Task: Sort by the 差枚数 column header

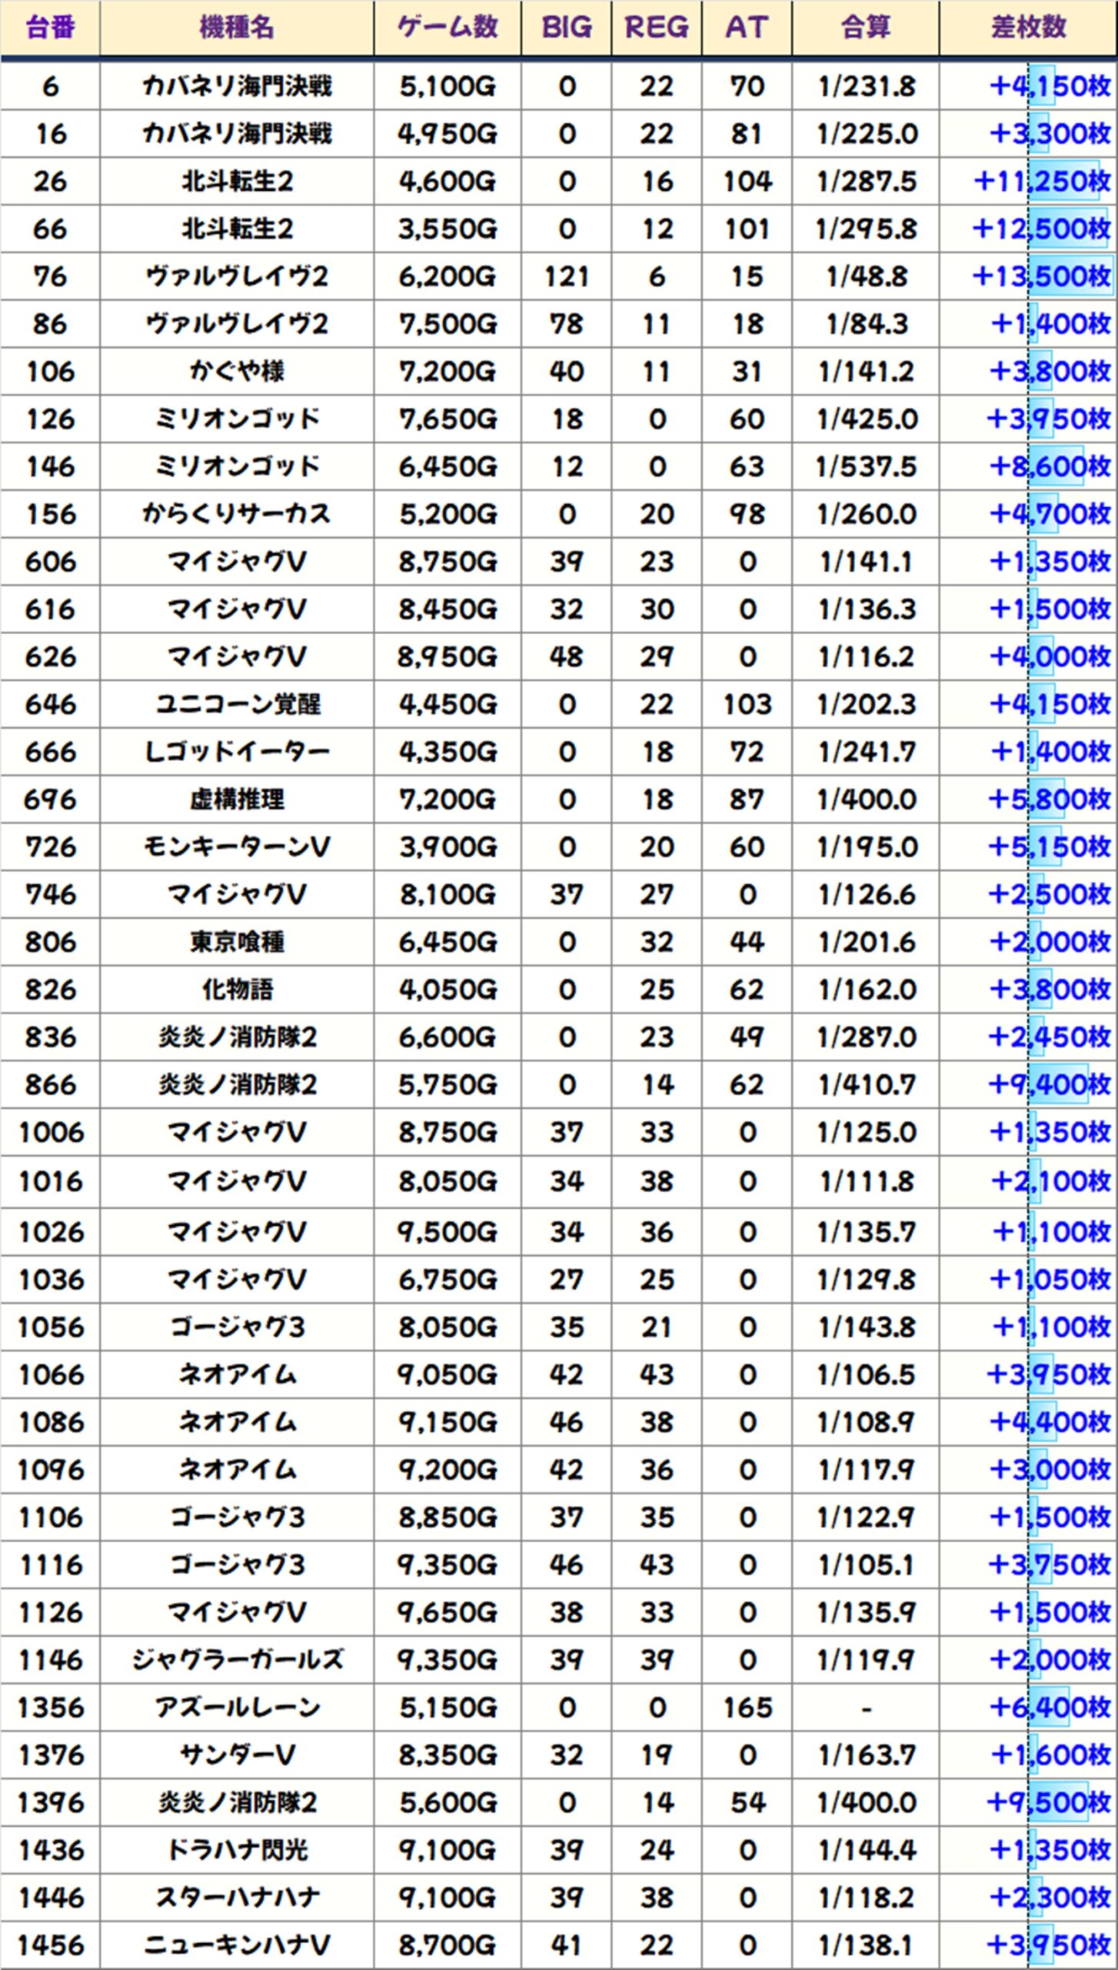Action: coord(1028,28)
